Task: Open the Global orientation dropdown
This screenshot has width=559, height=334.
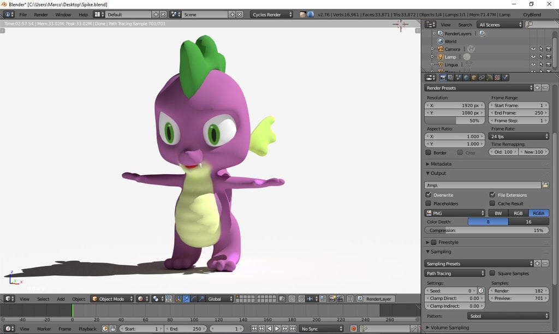Action: (x=220, y=299)
